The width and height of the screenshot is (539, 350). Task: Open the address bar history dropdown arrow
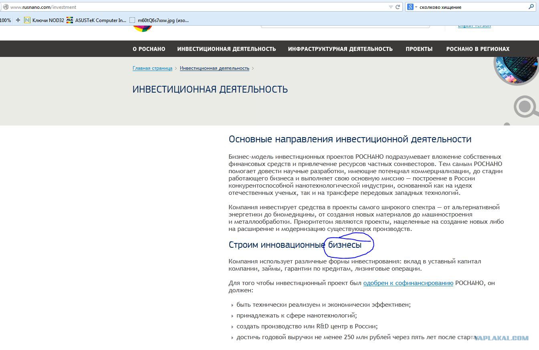pos(391,7)
